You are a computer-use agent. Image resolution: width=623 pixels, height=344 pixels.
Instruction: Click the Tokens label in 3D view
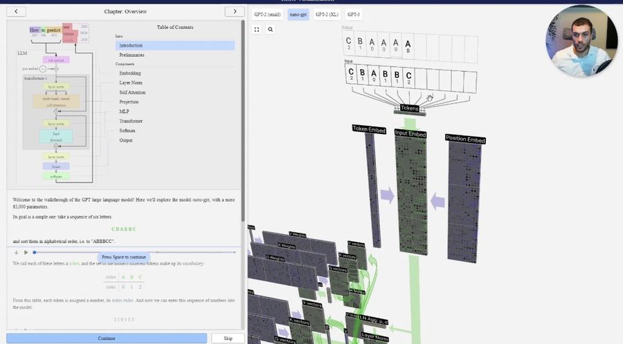(409, 108)
